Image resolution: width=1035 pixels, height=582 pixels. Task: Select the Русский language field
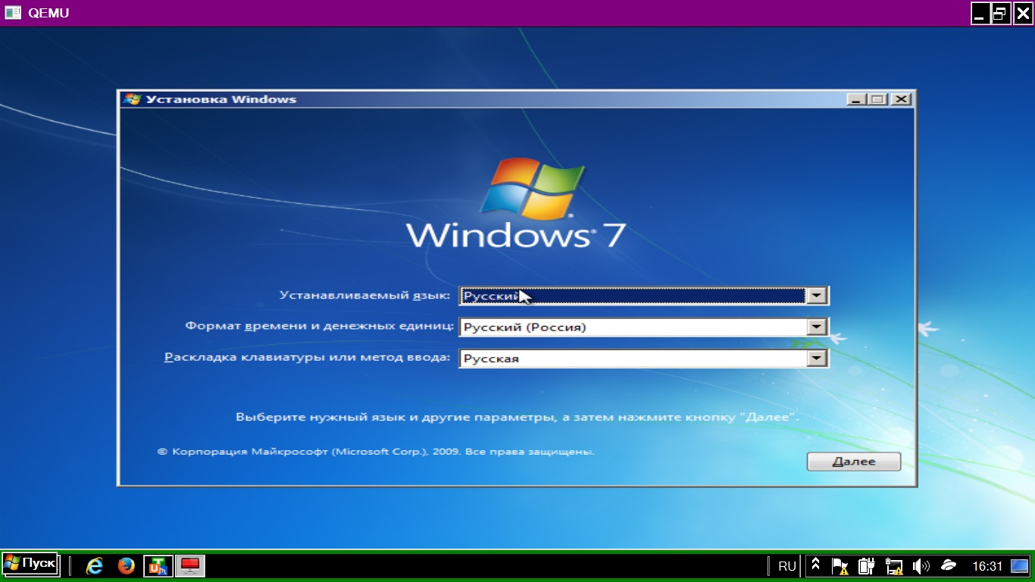644,296
